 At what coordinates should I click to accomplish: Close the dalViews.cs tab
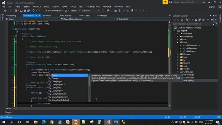(39, 16)
